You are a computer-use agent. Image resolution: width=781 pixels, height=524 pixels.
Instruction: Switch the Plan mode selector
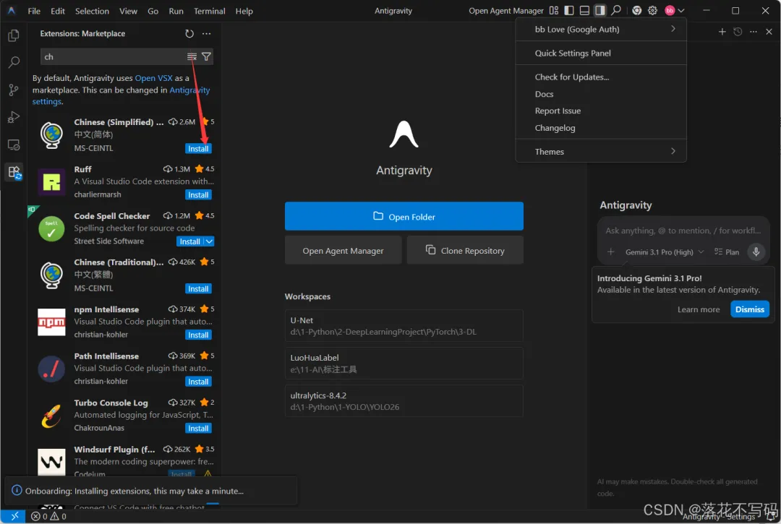coord(727,252)
